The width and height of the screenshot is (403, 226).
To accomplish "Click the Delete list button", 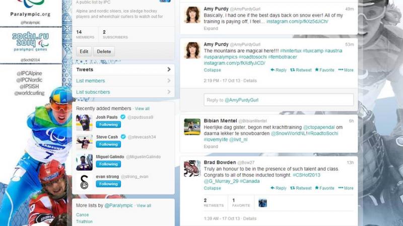I will (x=104, y=52).
